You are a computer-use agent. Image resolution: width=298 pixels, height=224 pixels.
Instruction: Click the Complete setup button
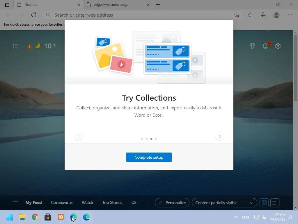[x=149, y=157]
